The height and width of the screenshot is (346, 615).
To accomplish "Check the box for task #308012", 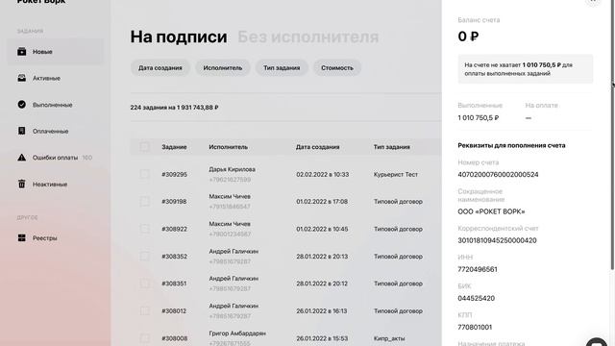I will pos(144,310).
